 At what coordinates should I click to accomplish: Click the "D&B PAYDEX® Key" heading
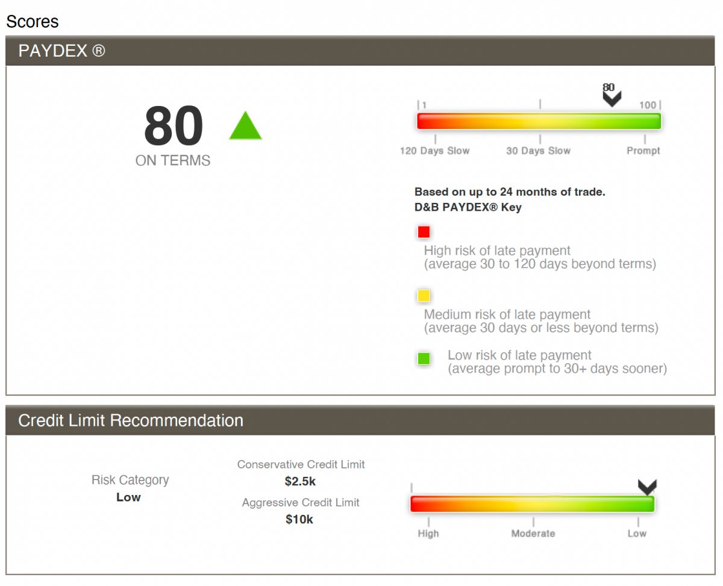pyautogui.click(x=468, y=208)
